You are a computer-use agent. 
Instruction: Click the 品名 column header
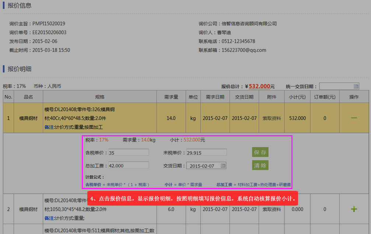[28, 97]
